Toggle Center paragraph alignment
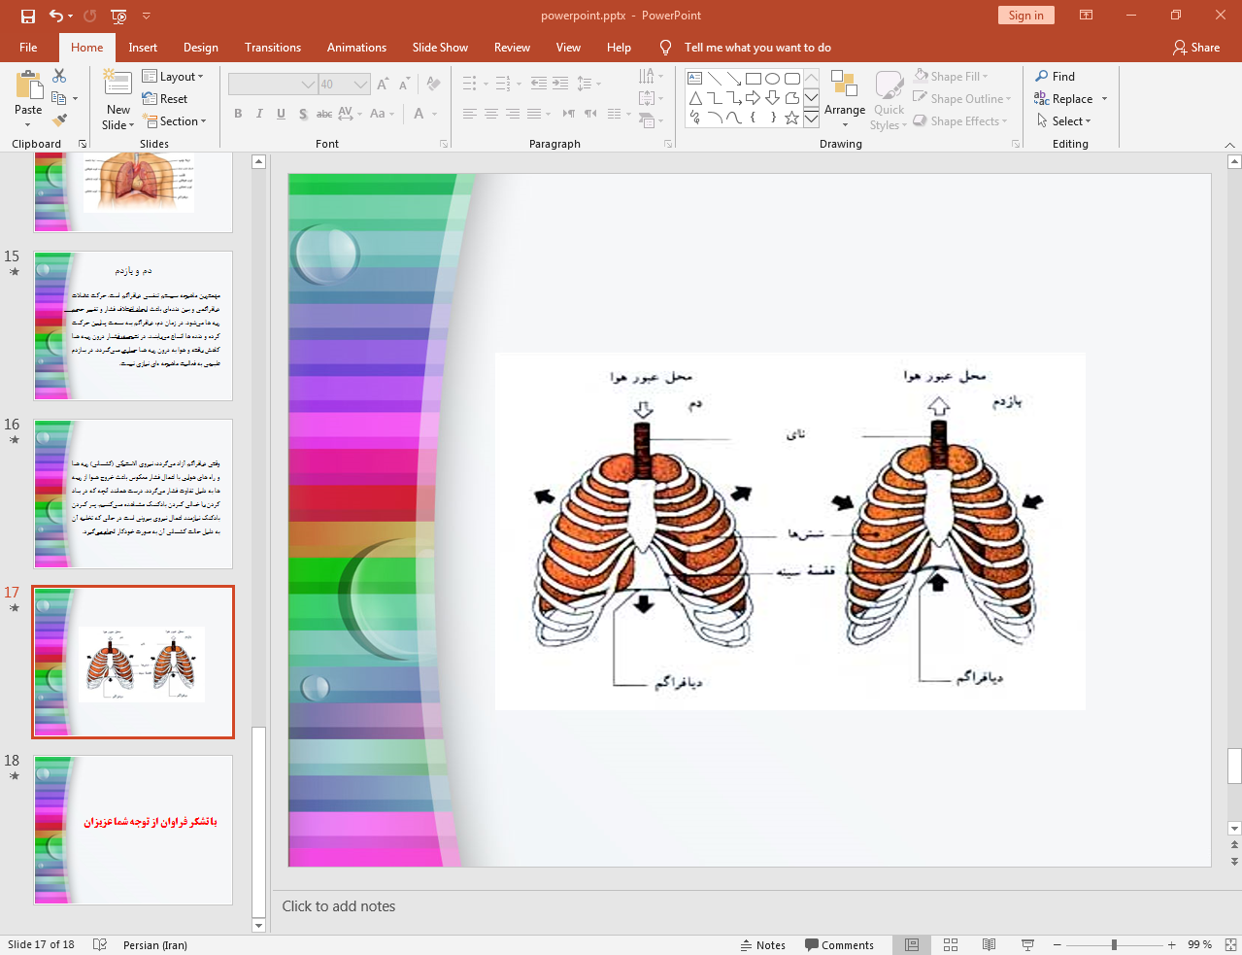Viewport: 1242px width, 955px height. (x=491, y=114)
